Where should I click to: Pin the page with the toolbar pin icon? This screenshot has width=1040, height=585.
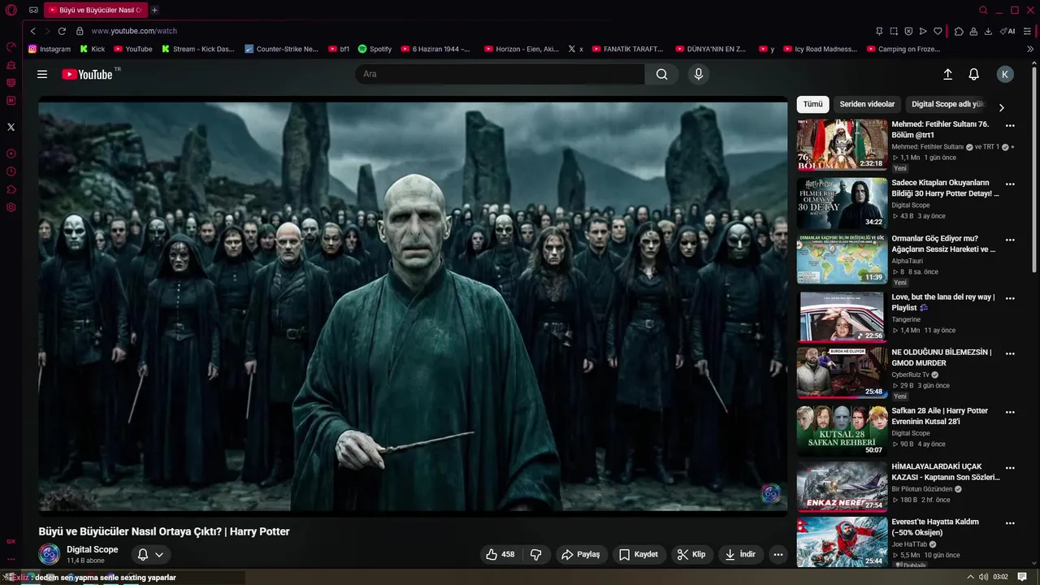(x=879, y=31)
